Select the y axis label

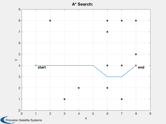[x=16, y=60]
